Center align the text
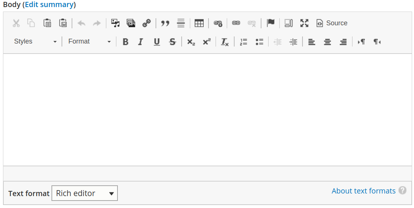 pos(327,42)
